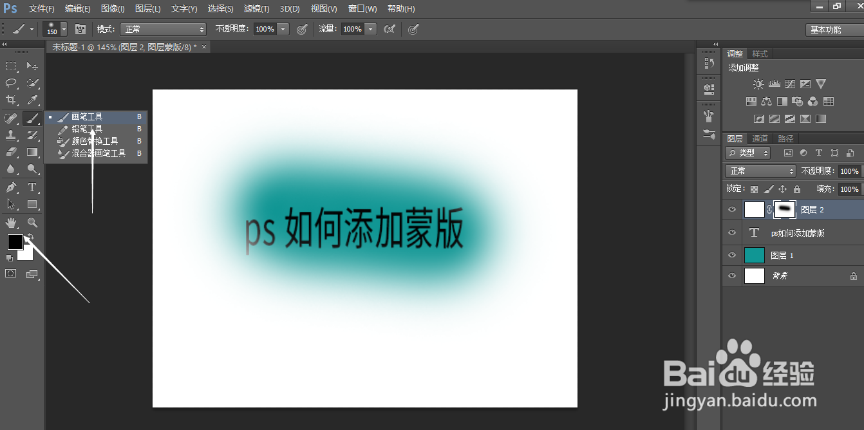Switch to the 通道 tab
Viewport: 864px width, 430px height.
[760, 138]
